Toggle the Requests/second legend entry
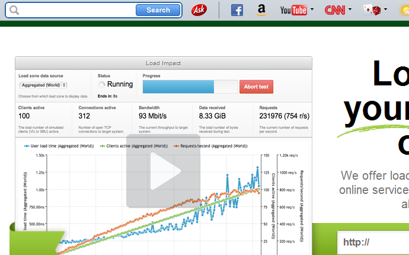Screen dimensions: 409x255 click(211, 146)
